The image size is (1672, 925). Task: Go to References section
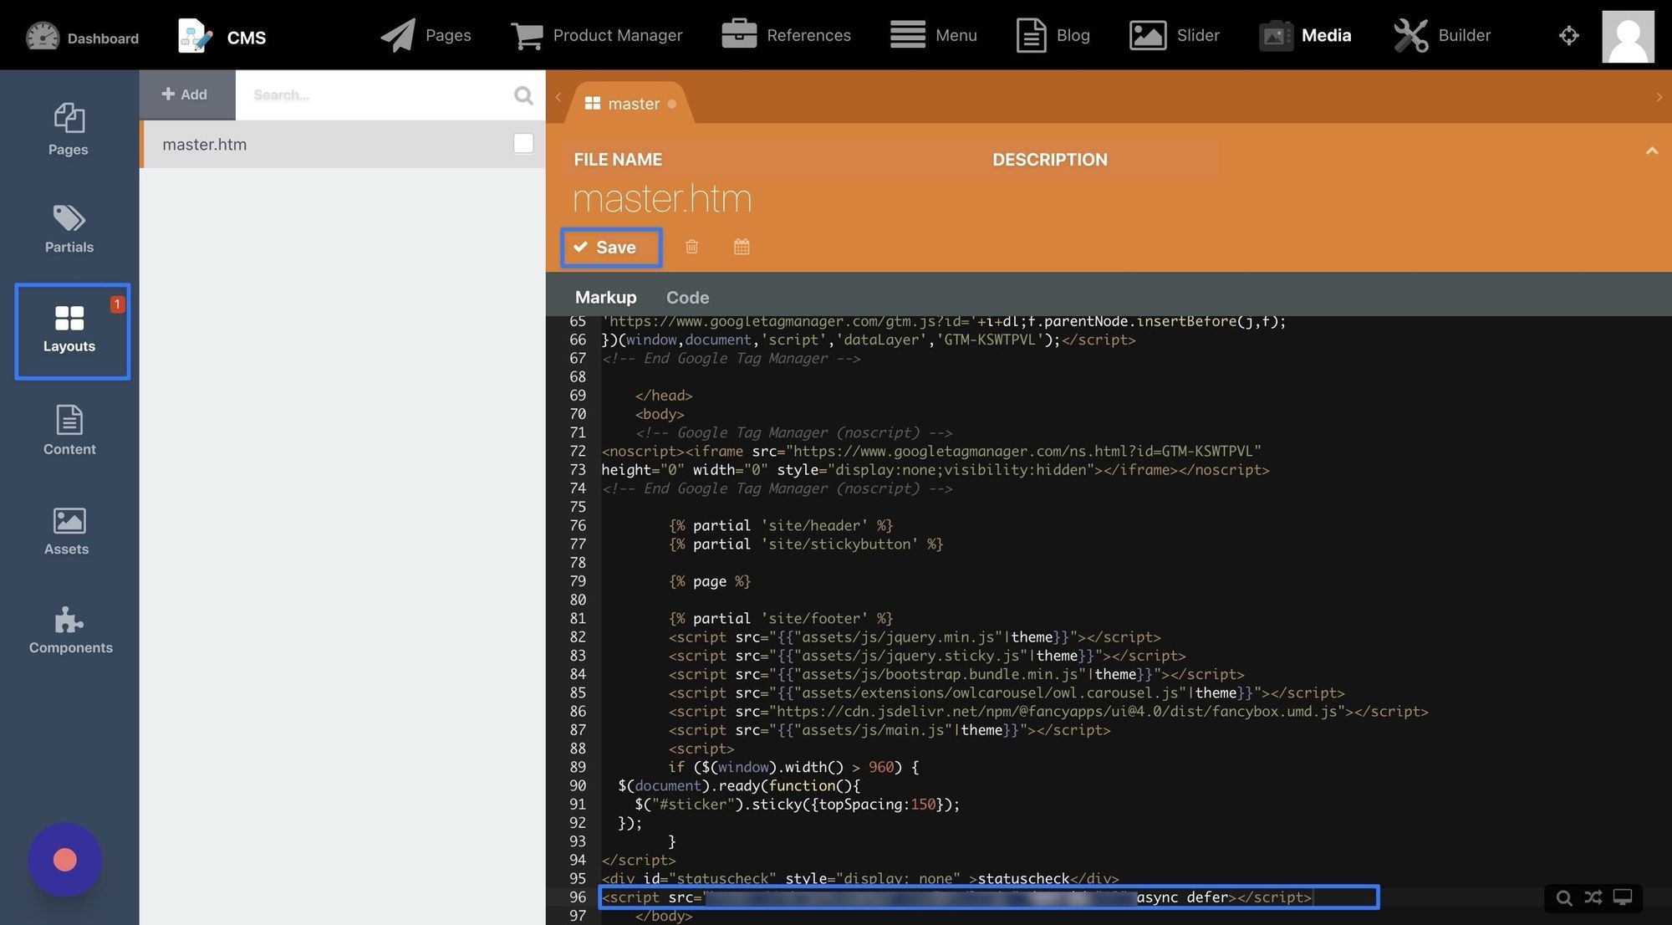click(x=786, y=35)
